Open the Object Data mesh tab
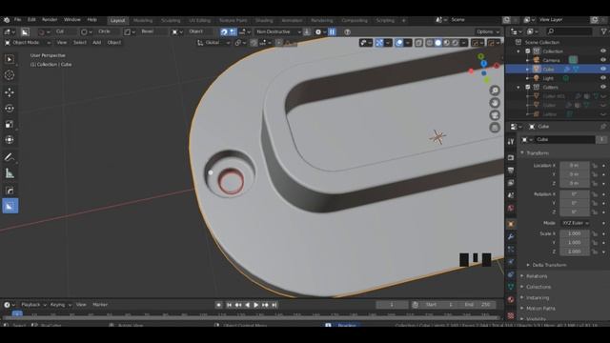 (x=511, y=287)
